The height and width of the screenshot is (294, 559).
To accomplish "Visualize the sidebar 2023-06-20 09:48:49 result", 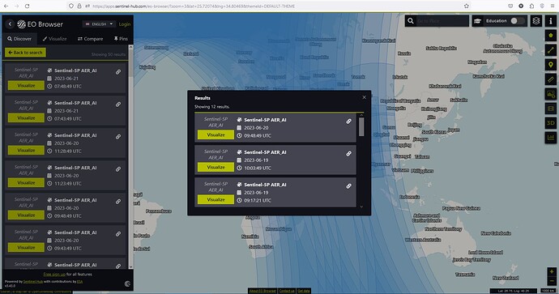I will (x=26, y=215).
